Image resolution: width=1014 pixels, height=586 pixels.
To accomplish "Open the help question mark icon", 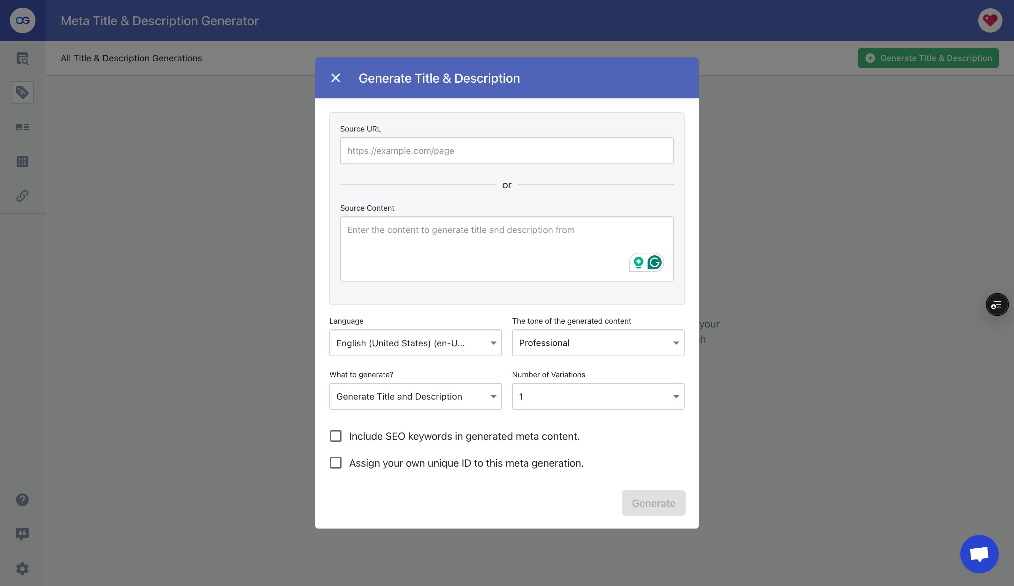I will click(x=23, y=500).
